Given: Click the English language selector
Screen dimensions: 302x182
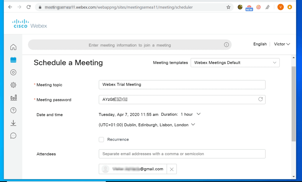Looking at the screenshot, I should (260, 44).
